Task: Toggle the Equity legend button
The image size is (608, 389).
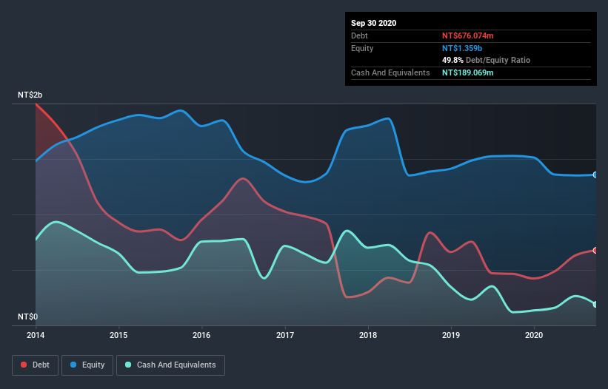Action: pos(87,365)
